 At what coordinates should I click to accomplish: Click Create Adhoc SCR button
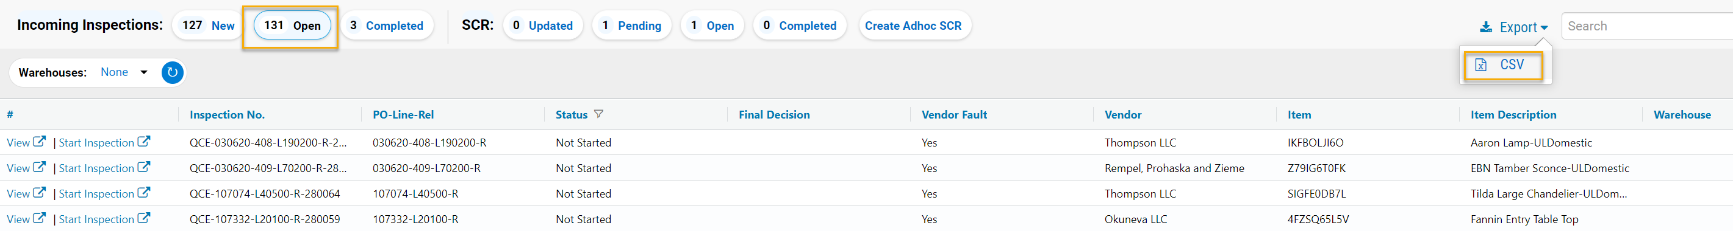(x=913, y=26)
